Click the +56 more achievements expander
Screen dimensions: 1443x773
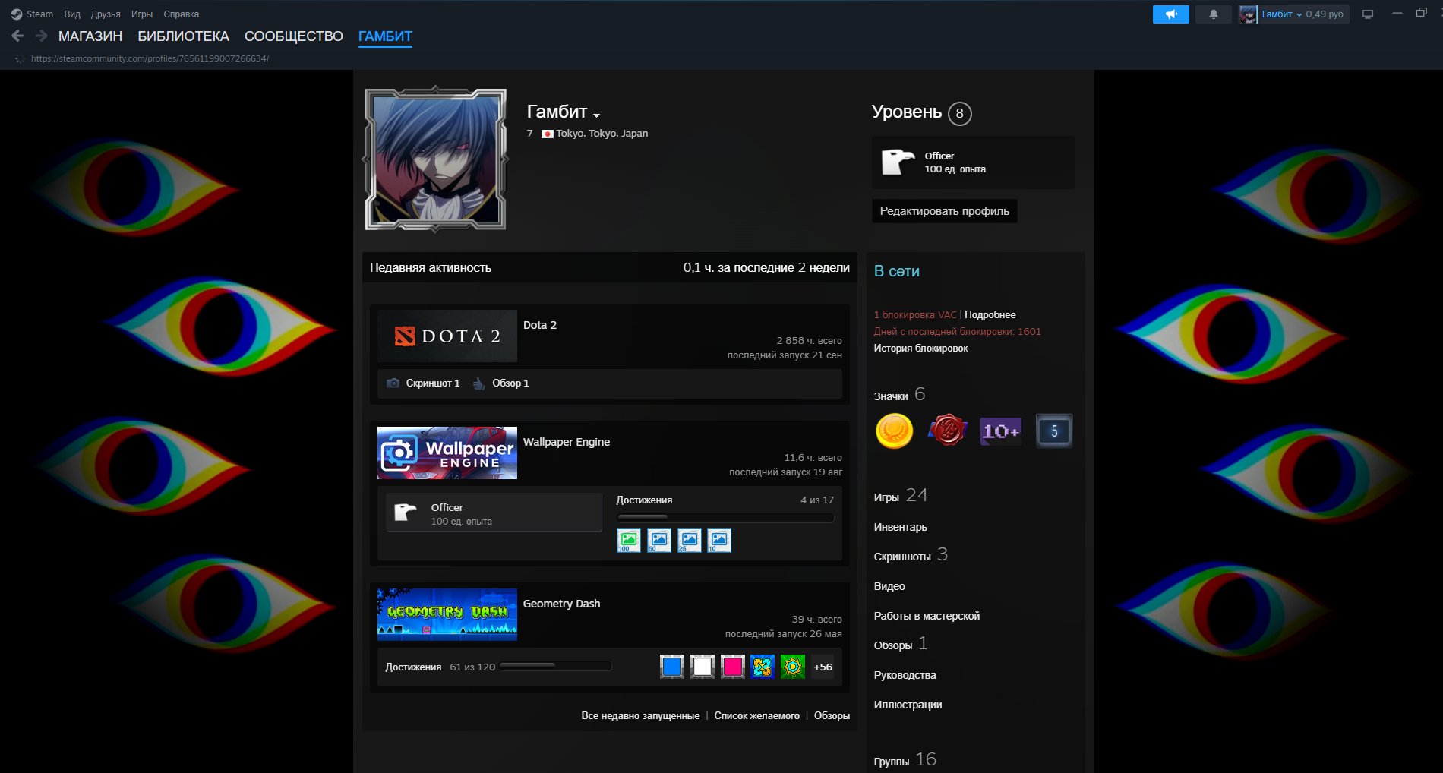823,667
